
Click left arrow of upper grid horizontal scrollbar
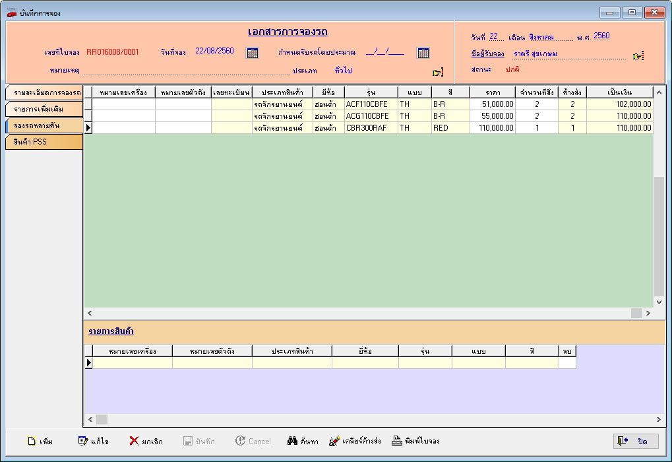pyautogui.click(x=90, y=313)
